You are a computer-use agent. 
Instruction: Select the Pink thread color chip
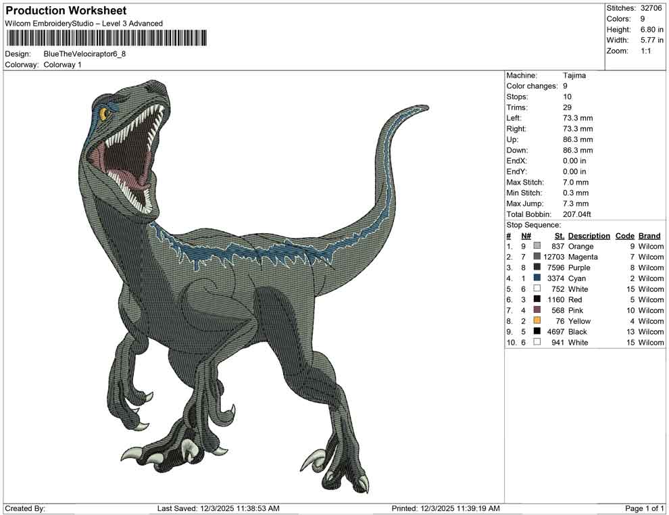point(537,310)
